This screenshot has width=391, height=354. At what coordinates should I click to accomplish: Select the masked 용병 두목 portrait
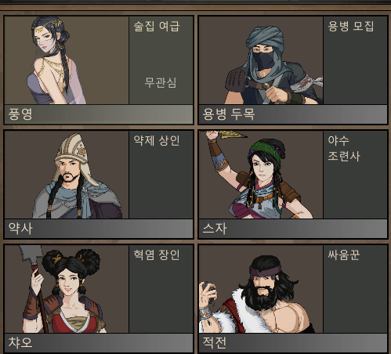261,60
